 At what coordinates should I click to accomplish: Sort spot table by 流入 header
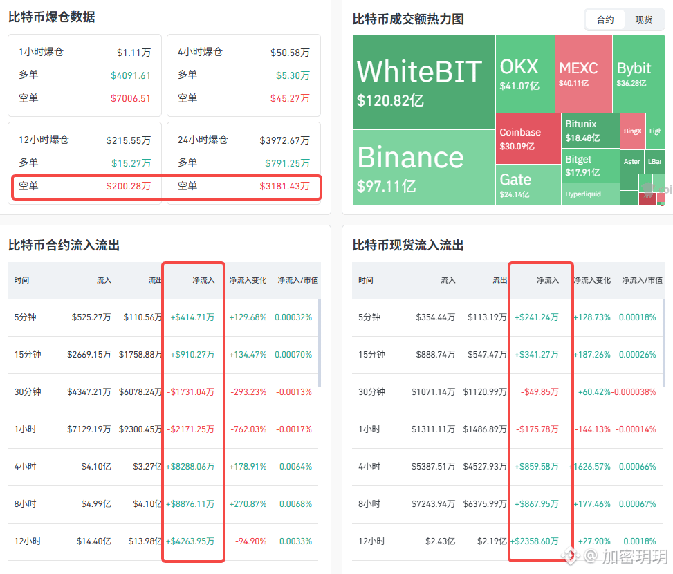(x=448, y=280)
